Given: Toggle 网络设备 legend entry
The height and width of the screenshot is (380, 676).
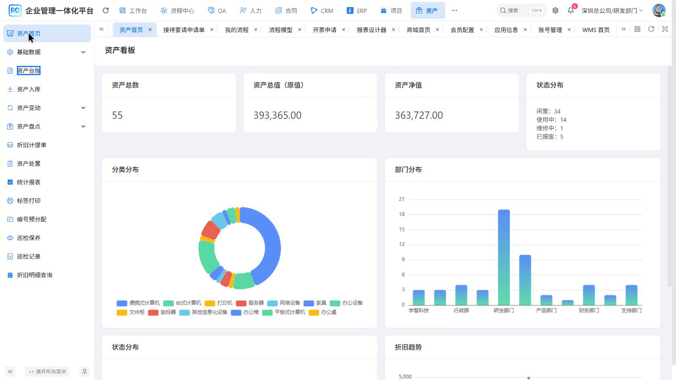Looking at the screenshot, I should pos(283,303).
